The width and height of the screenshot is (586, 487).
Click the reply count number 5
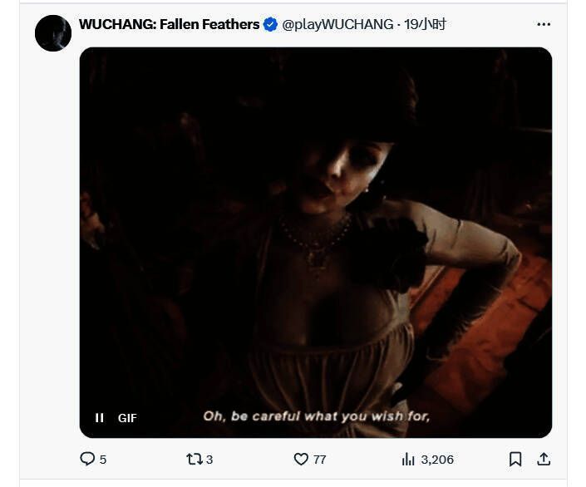(x=103, y=459)
